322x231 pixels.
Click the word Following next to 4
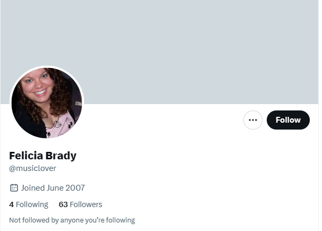pos(32,205)
